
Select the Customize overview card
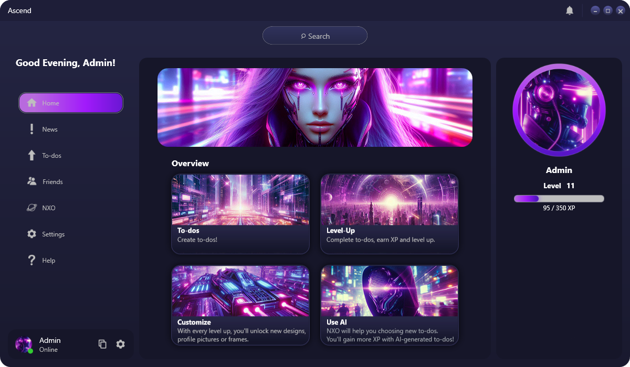(240, 305)
